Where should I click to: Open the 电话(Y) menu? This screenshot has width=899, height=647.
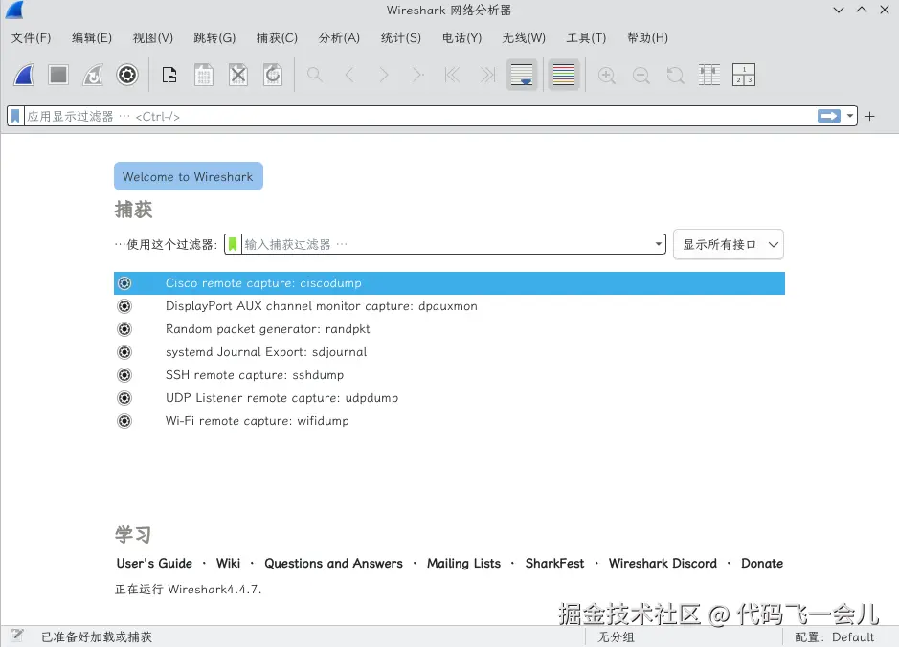tap(461, 38)
